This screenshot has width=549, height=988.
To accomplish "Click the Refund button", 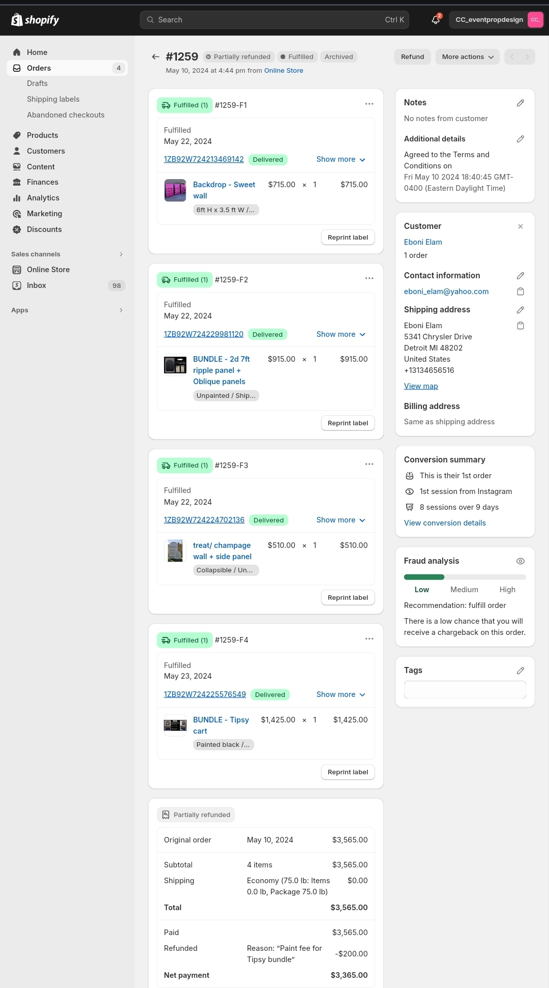I will tap(412, 57).
